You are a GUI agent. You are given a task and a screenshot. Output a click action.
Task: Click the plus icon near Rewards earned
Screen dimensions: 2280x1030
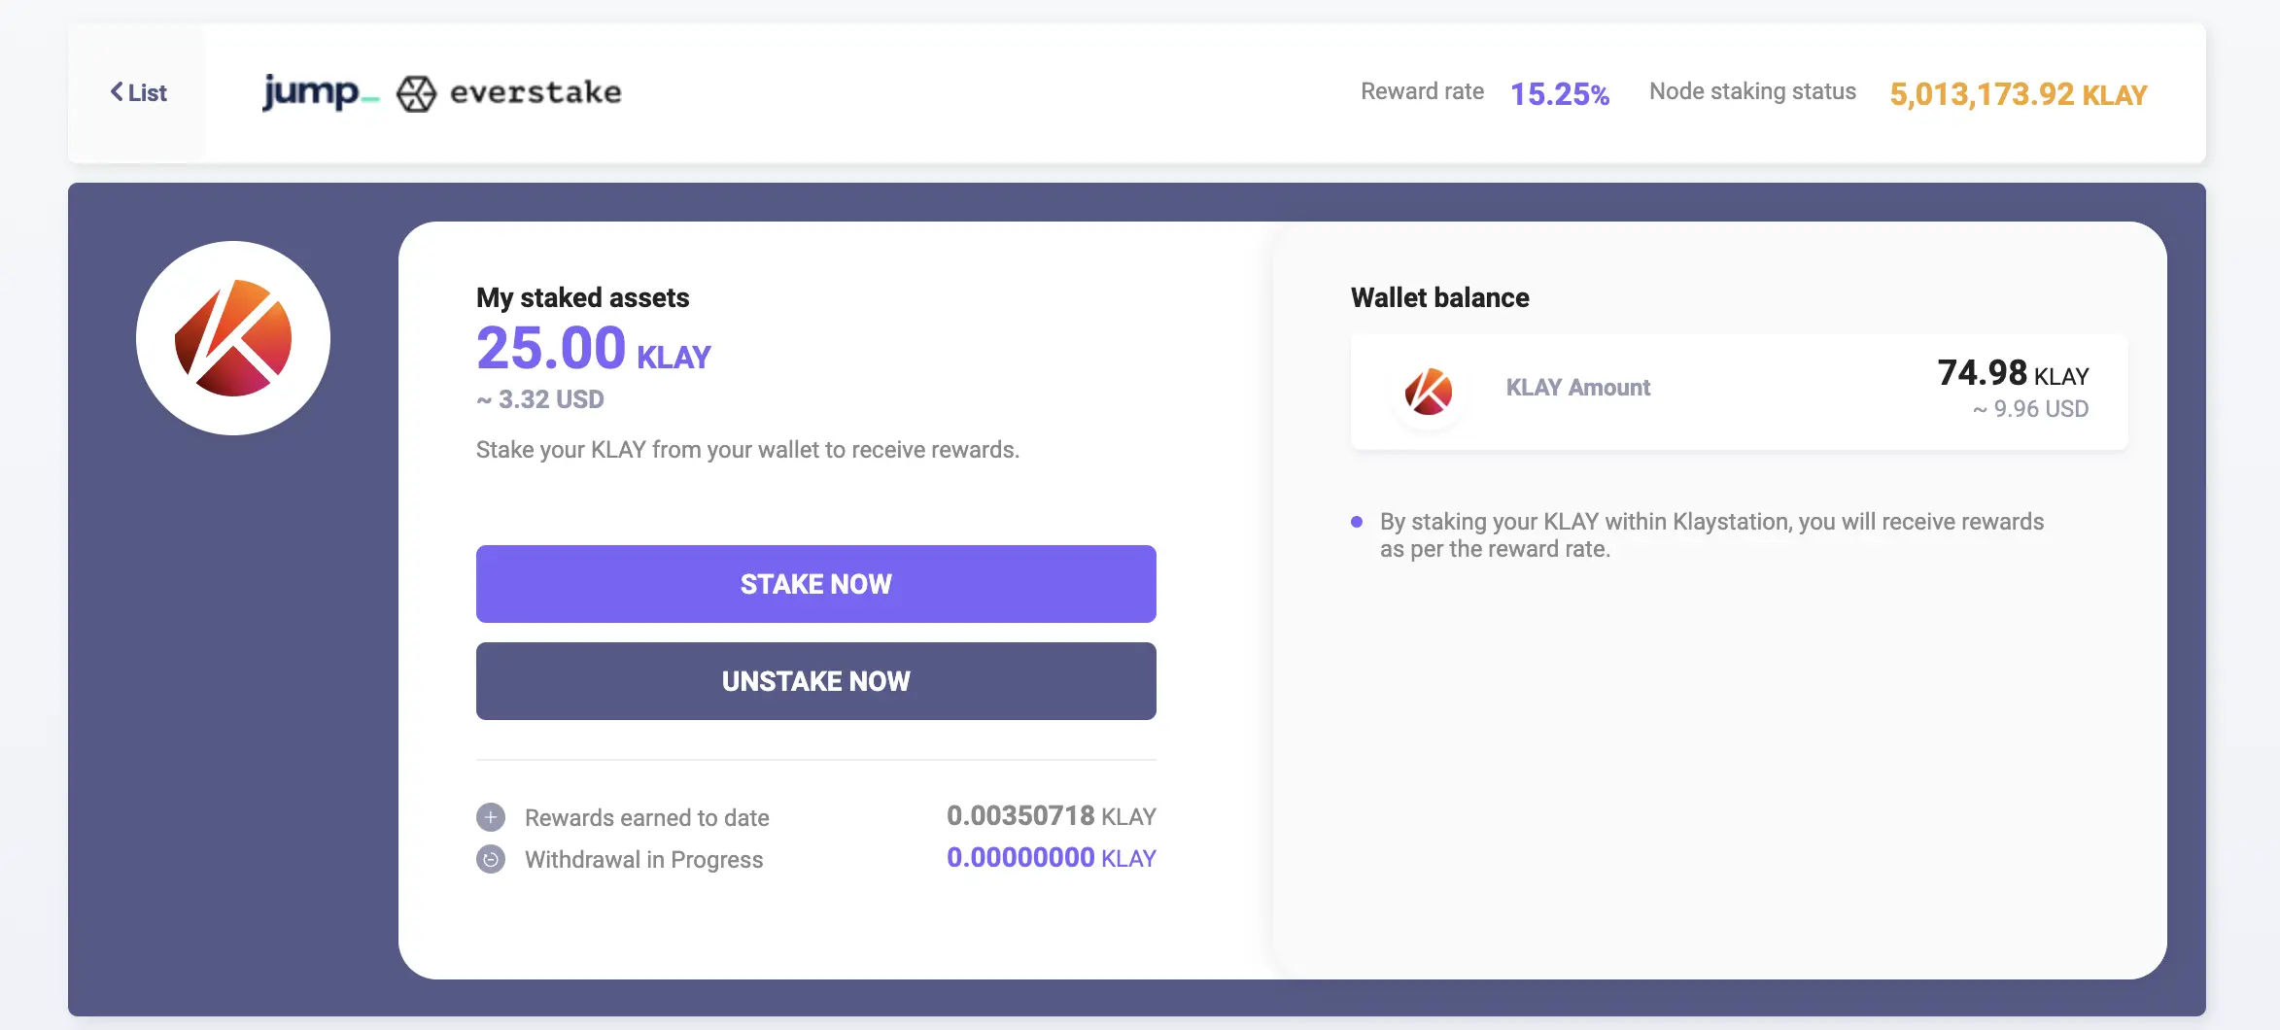tap(492, 817)
